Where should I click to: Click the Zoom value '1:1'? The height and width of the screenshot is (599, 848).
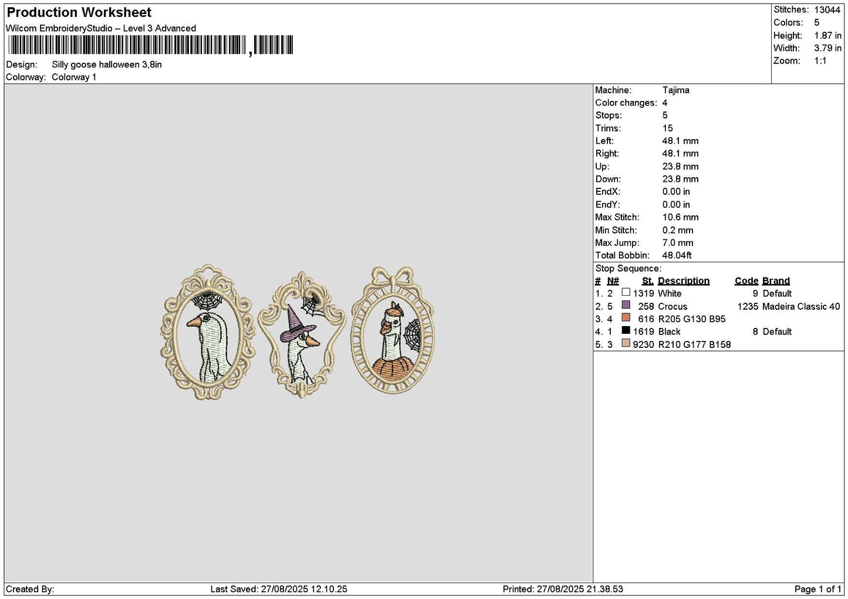pos(820,60)
